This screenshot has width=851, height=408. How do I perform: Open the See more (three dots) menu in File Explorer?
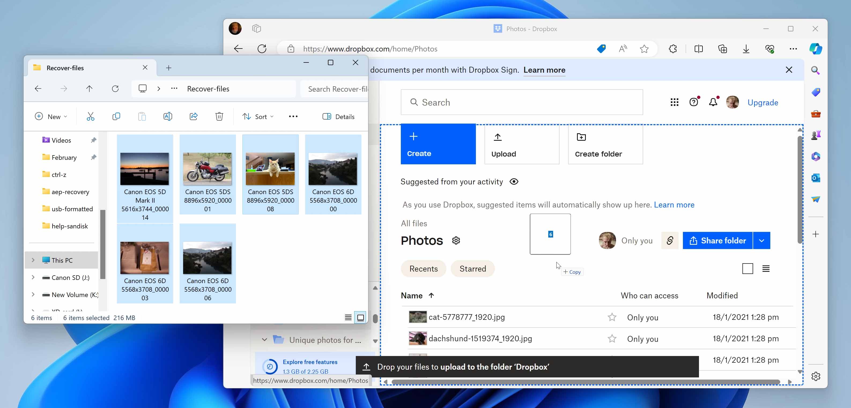tap(293, 117)
